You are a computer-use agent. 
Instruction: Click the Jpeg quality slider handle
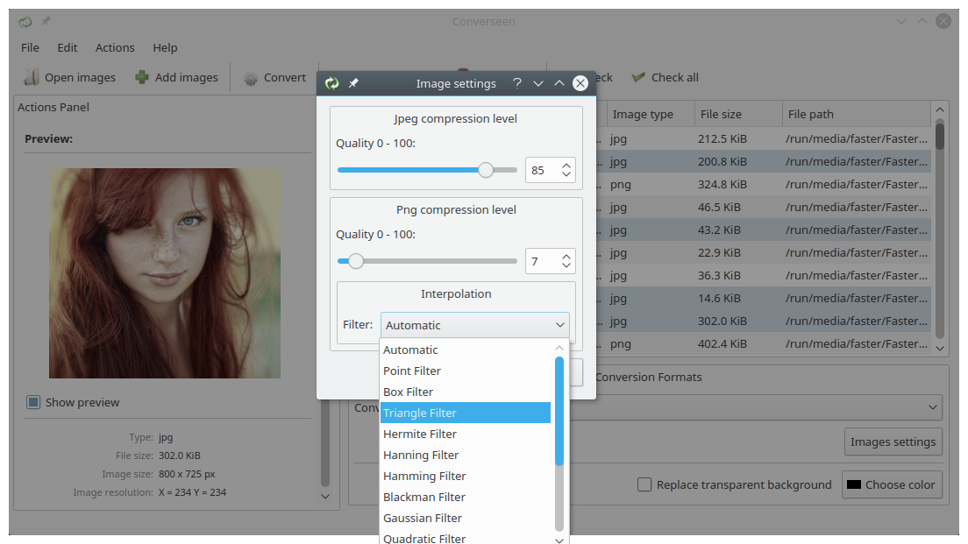(x=486, y=170)
